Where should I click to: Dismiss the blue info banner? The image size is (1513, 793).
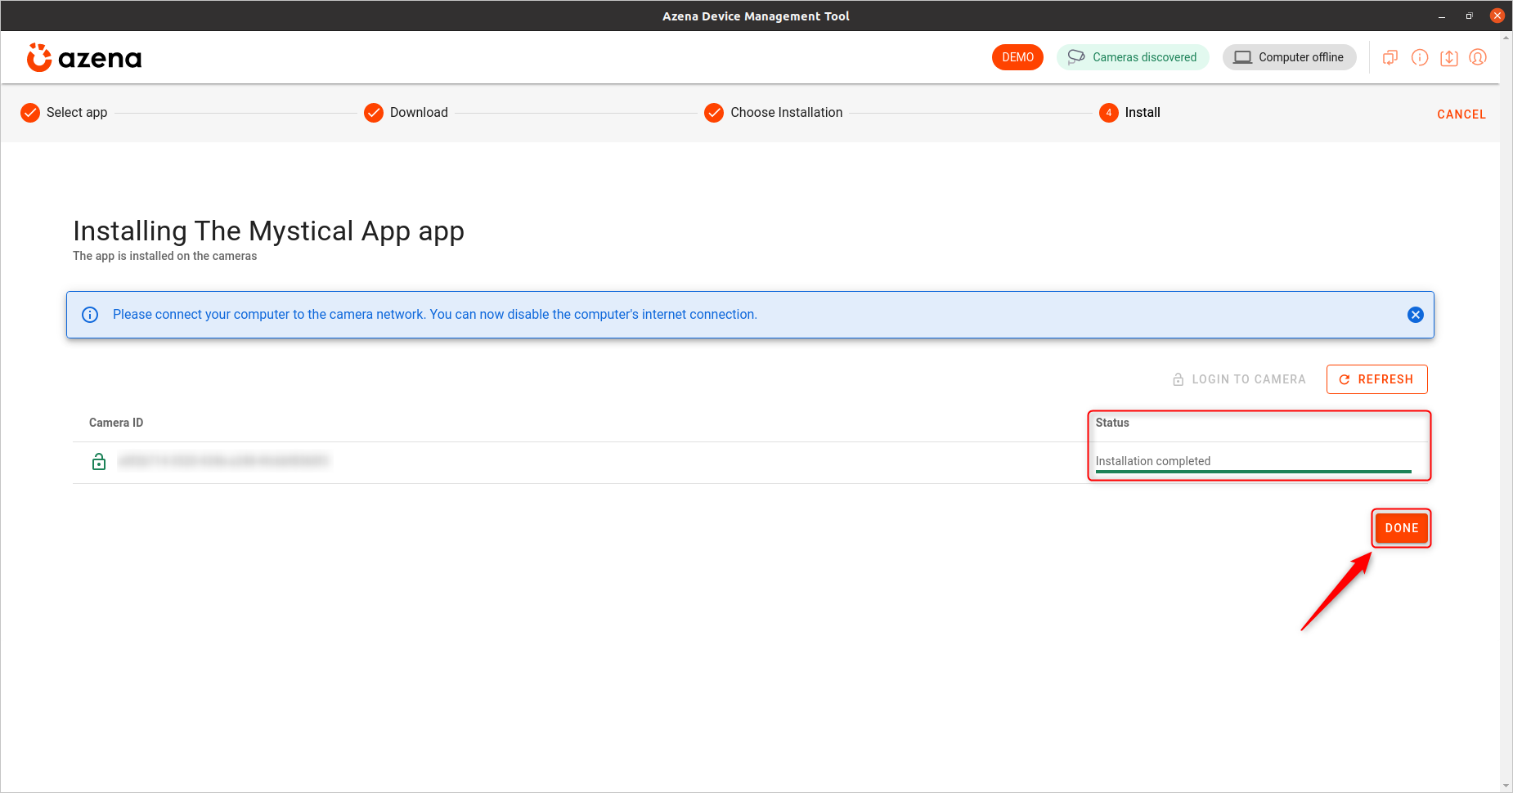click(1416, 315)
